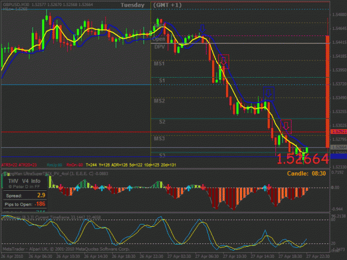Click the 1.53720 price axis value
This screenshot has width=347, height=260.
coord(339,84)
